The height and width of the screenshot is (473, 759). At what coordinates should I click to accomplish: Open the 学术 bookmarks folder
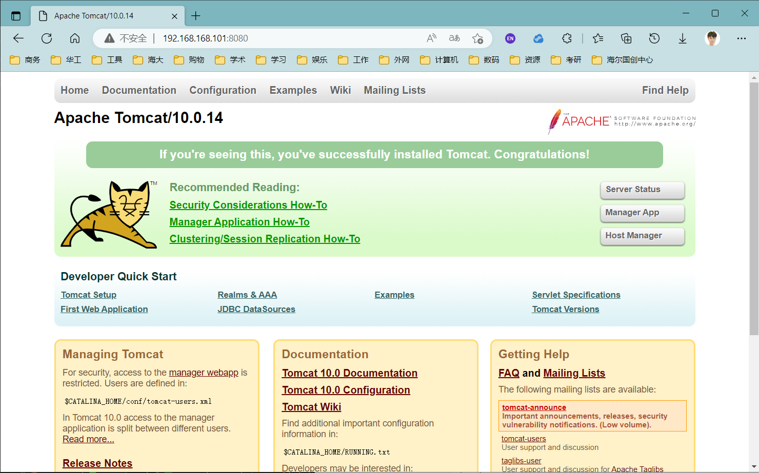pyautogui.click(x=230, y=60)
